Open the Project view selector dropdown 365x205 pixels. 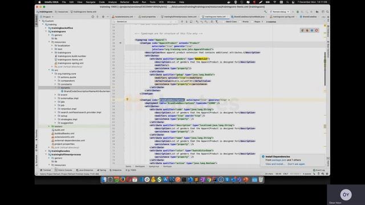point(47,17)
